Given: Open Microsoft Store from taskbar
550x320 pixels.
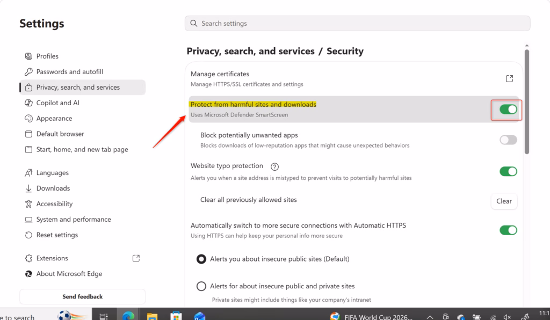Looking at the screenshot, I should (176, 316).
